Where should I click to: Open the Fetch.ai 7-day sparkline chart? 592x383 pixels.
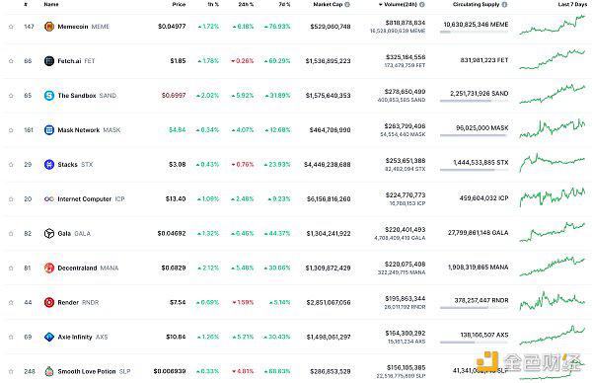pos(552,59)
